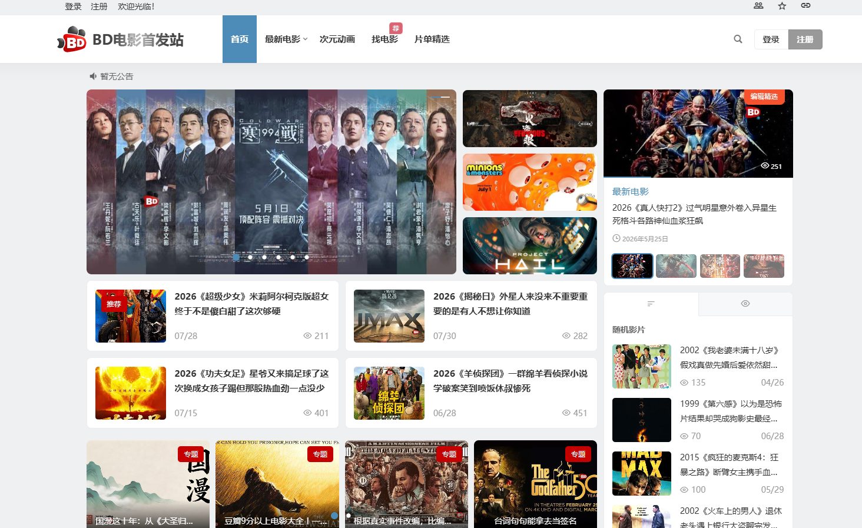
Task: Click the top bar 登录 link
Action: tap(73, 6)
